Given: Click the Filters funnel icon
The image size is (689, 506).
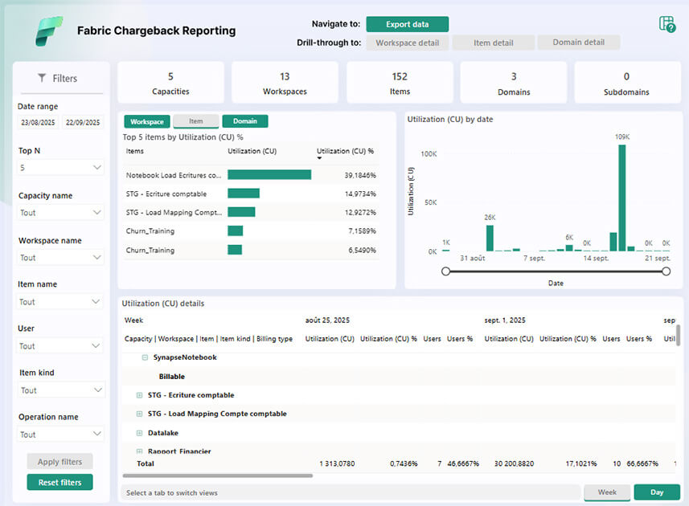Looking at the screenshot, I should click(x=42, y=78).
